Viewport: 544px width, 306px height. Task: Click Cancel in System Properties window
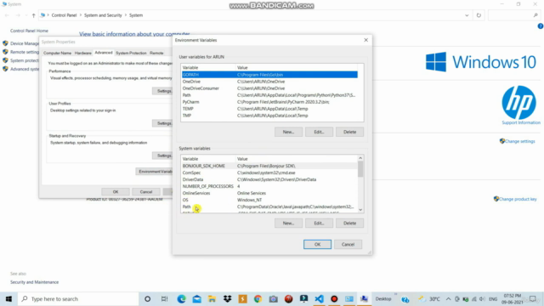click(146, 191)
